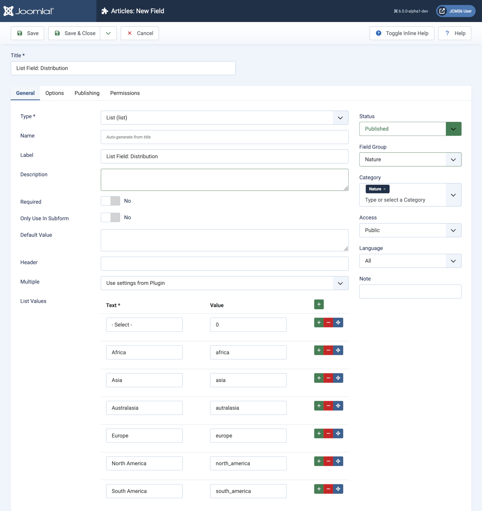Click Save & Close

pyautogui.click(x=74, y=33)
